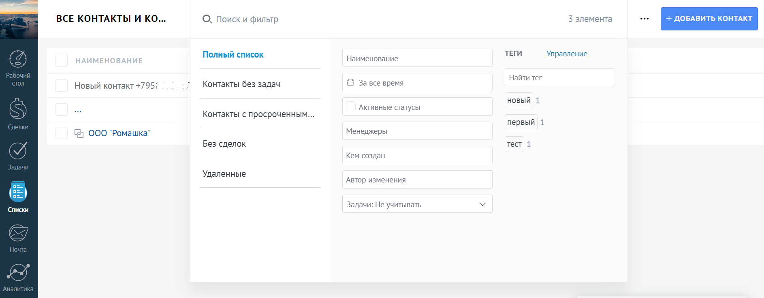Expand the Задачи: Не учитывать dropdown
Image resolution: width=764 pixels, height=298 pixels.
tap(417, 204)
